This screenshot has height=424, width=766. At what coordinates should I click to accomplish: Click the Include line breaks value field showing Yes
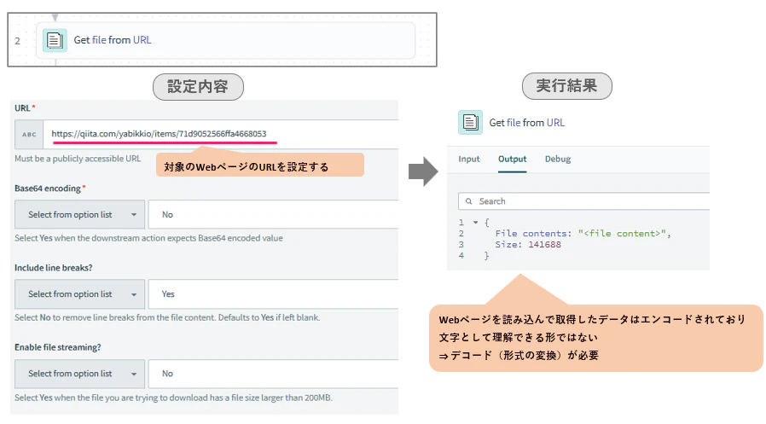click(x=274, y=294)
